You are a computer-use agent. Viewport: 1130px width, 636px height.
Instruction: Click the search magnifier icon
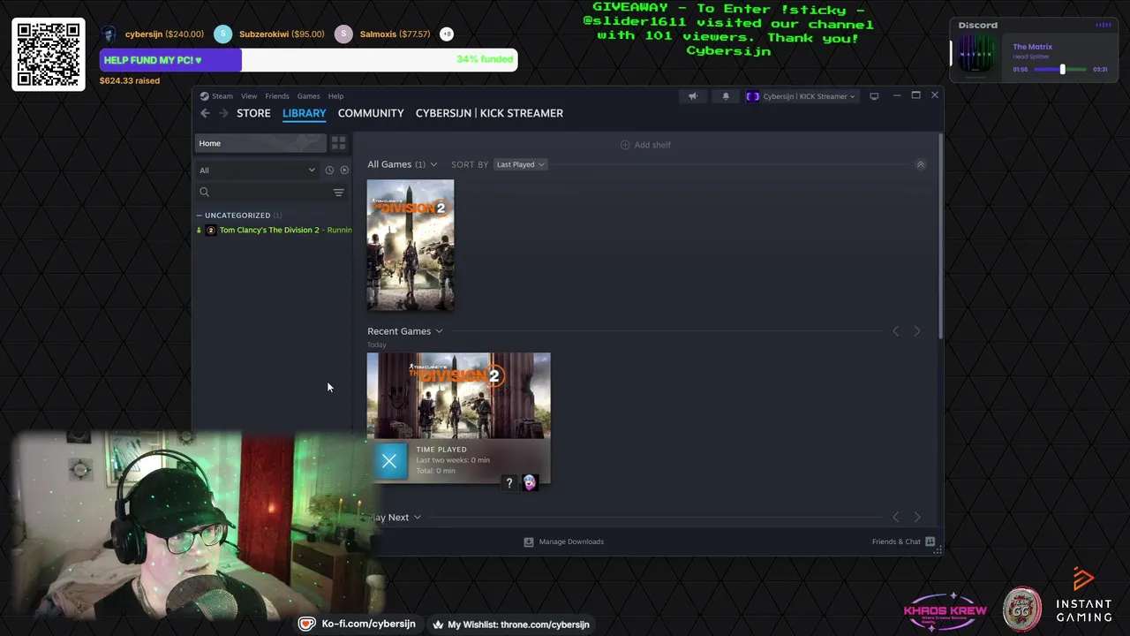pos(204,192)
